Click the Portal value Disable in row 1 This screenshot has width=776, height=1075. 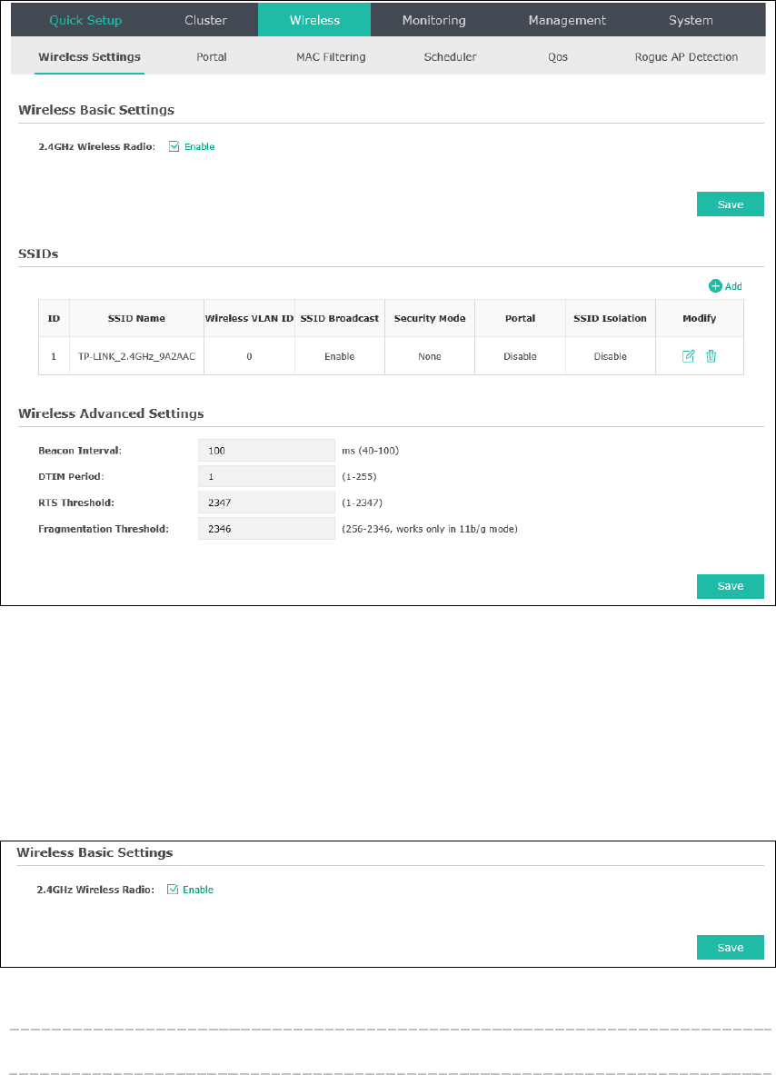521,356
